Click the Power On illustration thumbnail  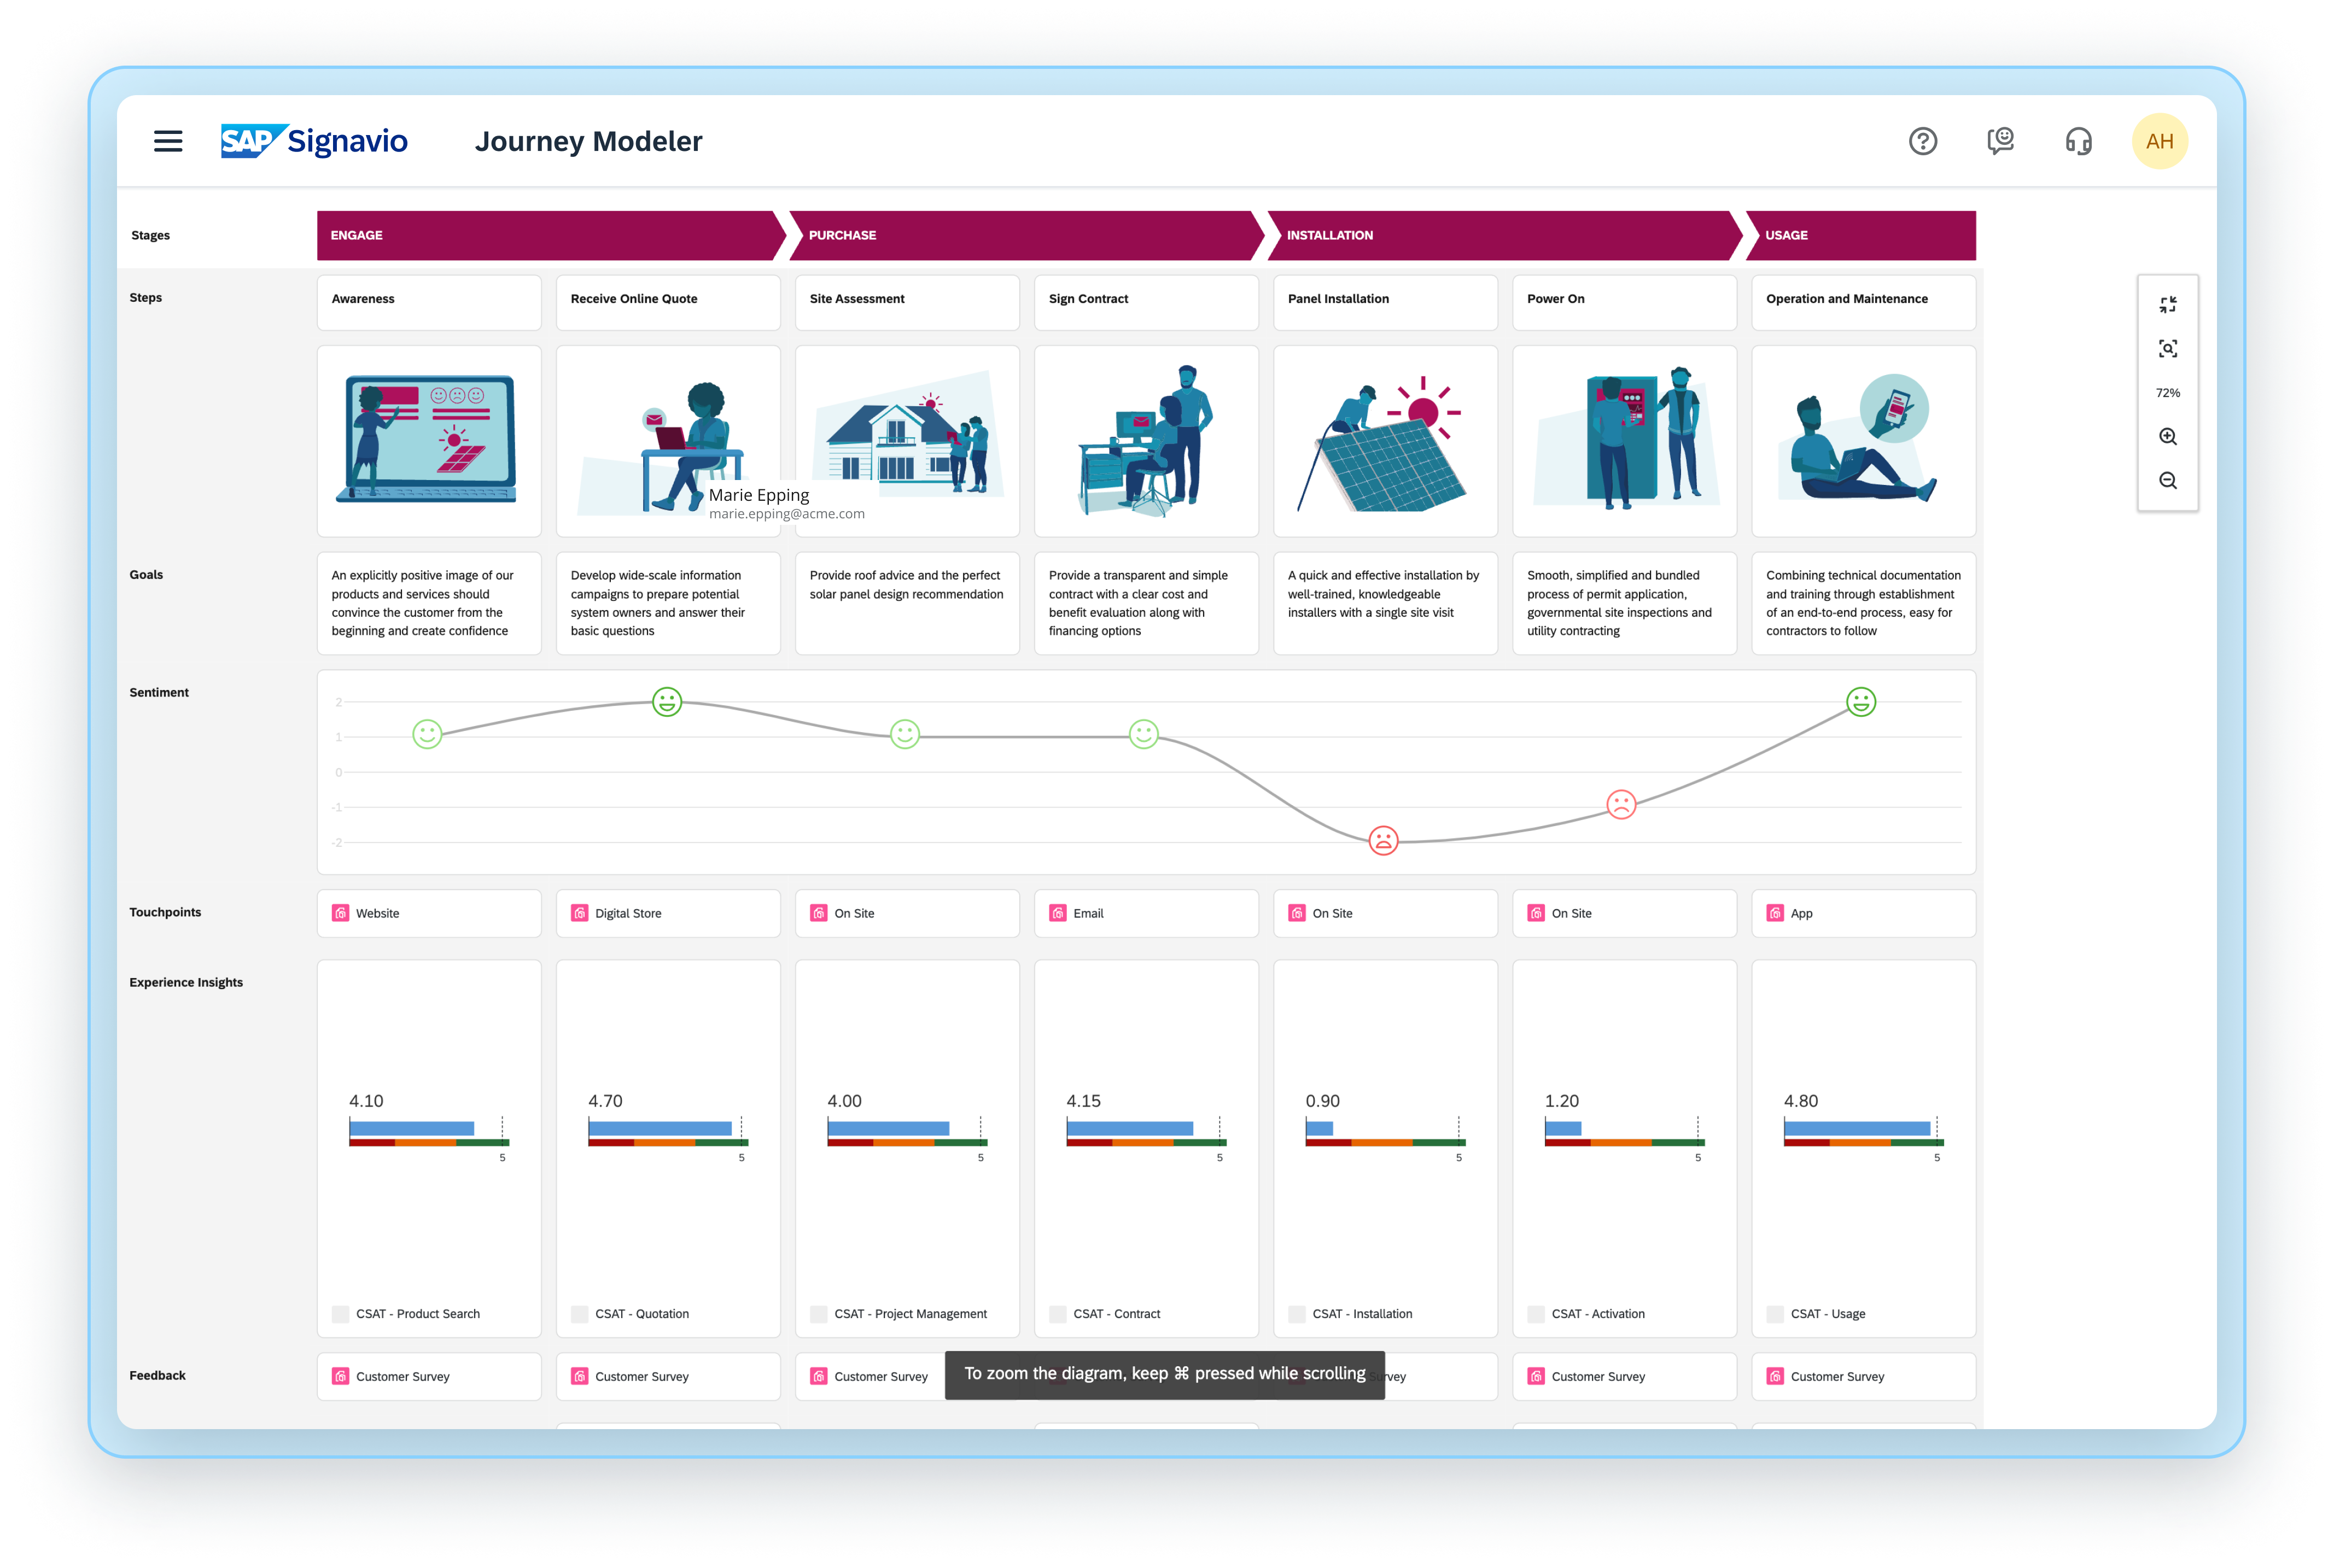[x=1624, y=441]
